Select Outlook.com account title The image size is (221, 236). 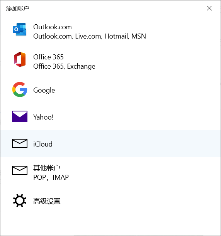pyautogui.click(x=53, y=27)
